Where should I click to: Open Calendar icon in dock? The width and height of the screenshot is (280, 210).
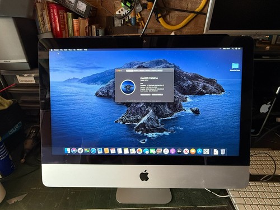113,151
